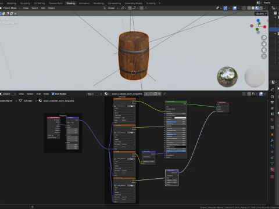
Task: Open the Scene properties tab
Action: (272, 114)
